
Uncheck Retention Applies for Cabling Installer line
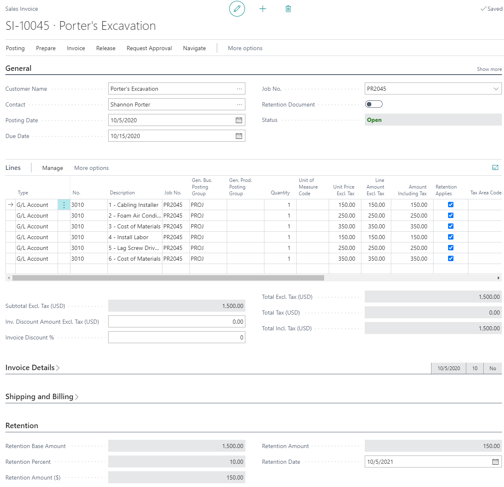tap(451, 205)
